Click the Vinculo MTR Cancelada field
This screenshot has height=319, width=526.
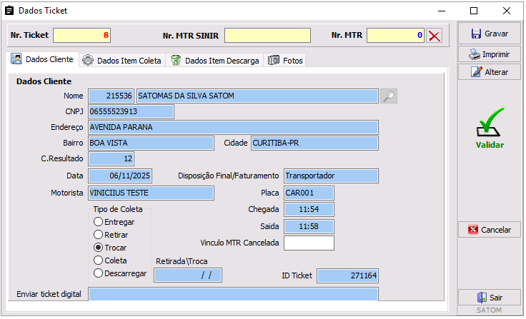pyautogui.click(x=309, y=243)
